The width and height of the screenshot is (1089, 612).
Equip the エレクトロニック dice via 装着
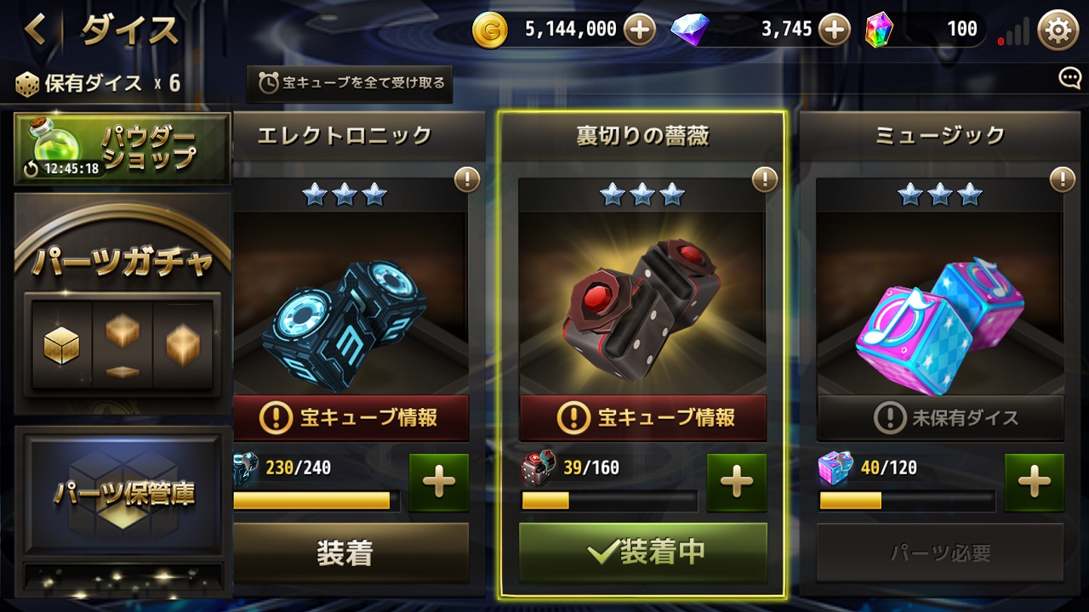click(x=345, y=553)
